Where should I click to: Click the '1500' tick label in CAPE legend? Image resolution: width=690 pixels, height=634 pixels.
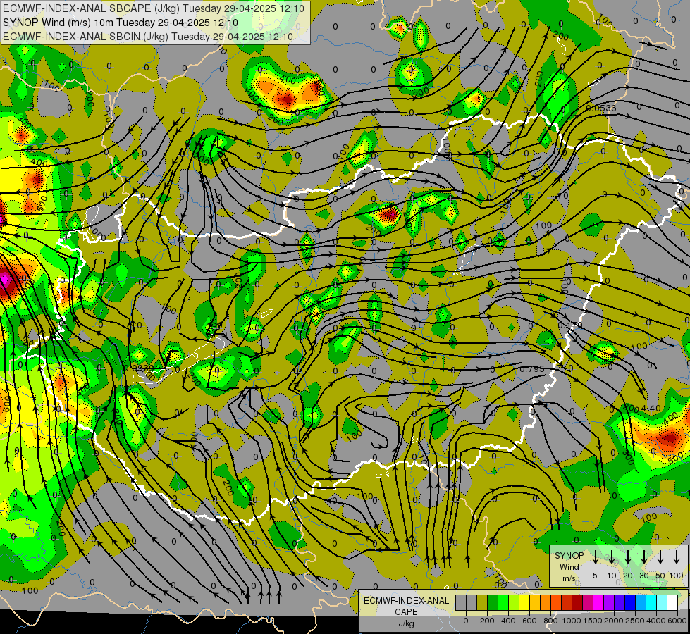click(x=593, y=621)
